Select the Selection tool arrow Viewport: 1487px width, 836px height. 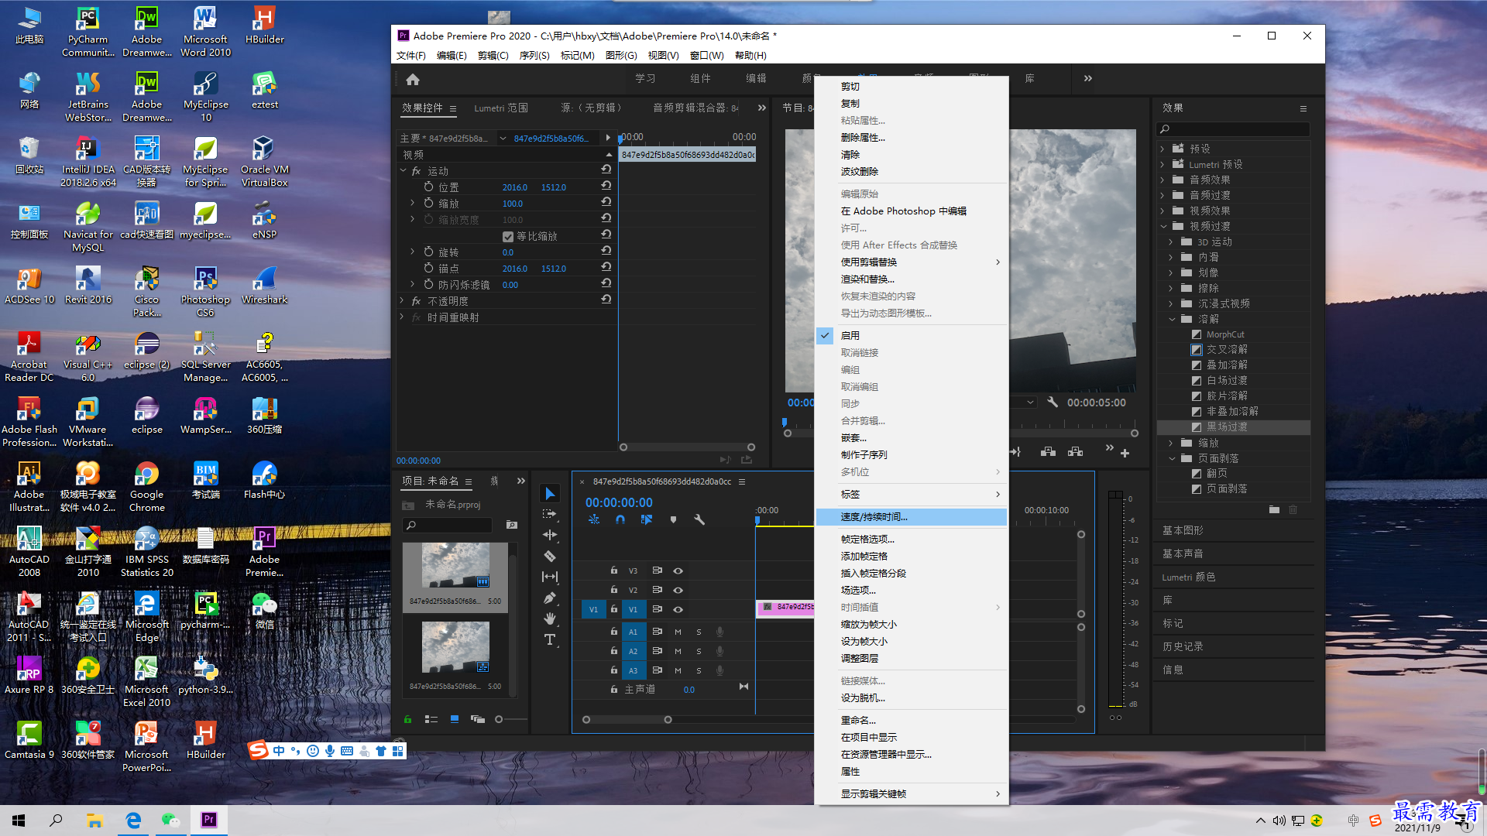click(550, 494)
